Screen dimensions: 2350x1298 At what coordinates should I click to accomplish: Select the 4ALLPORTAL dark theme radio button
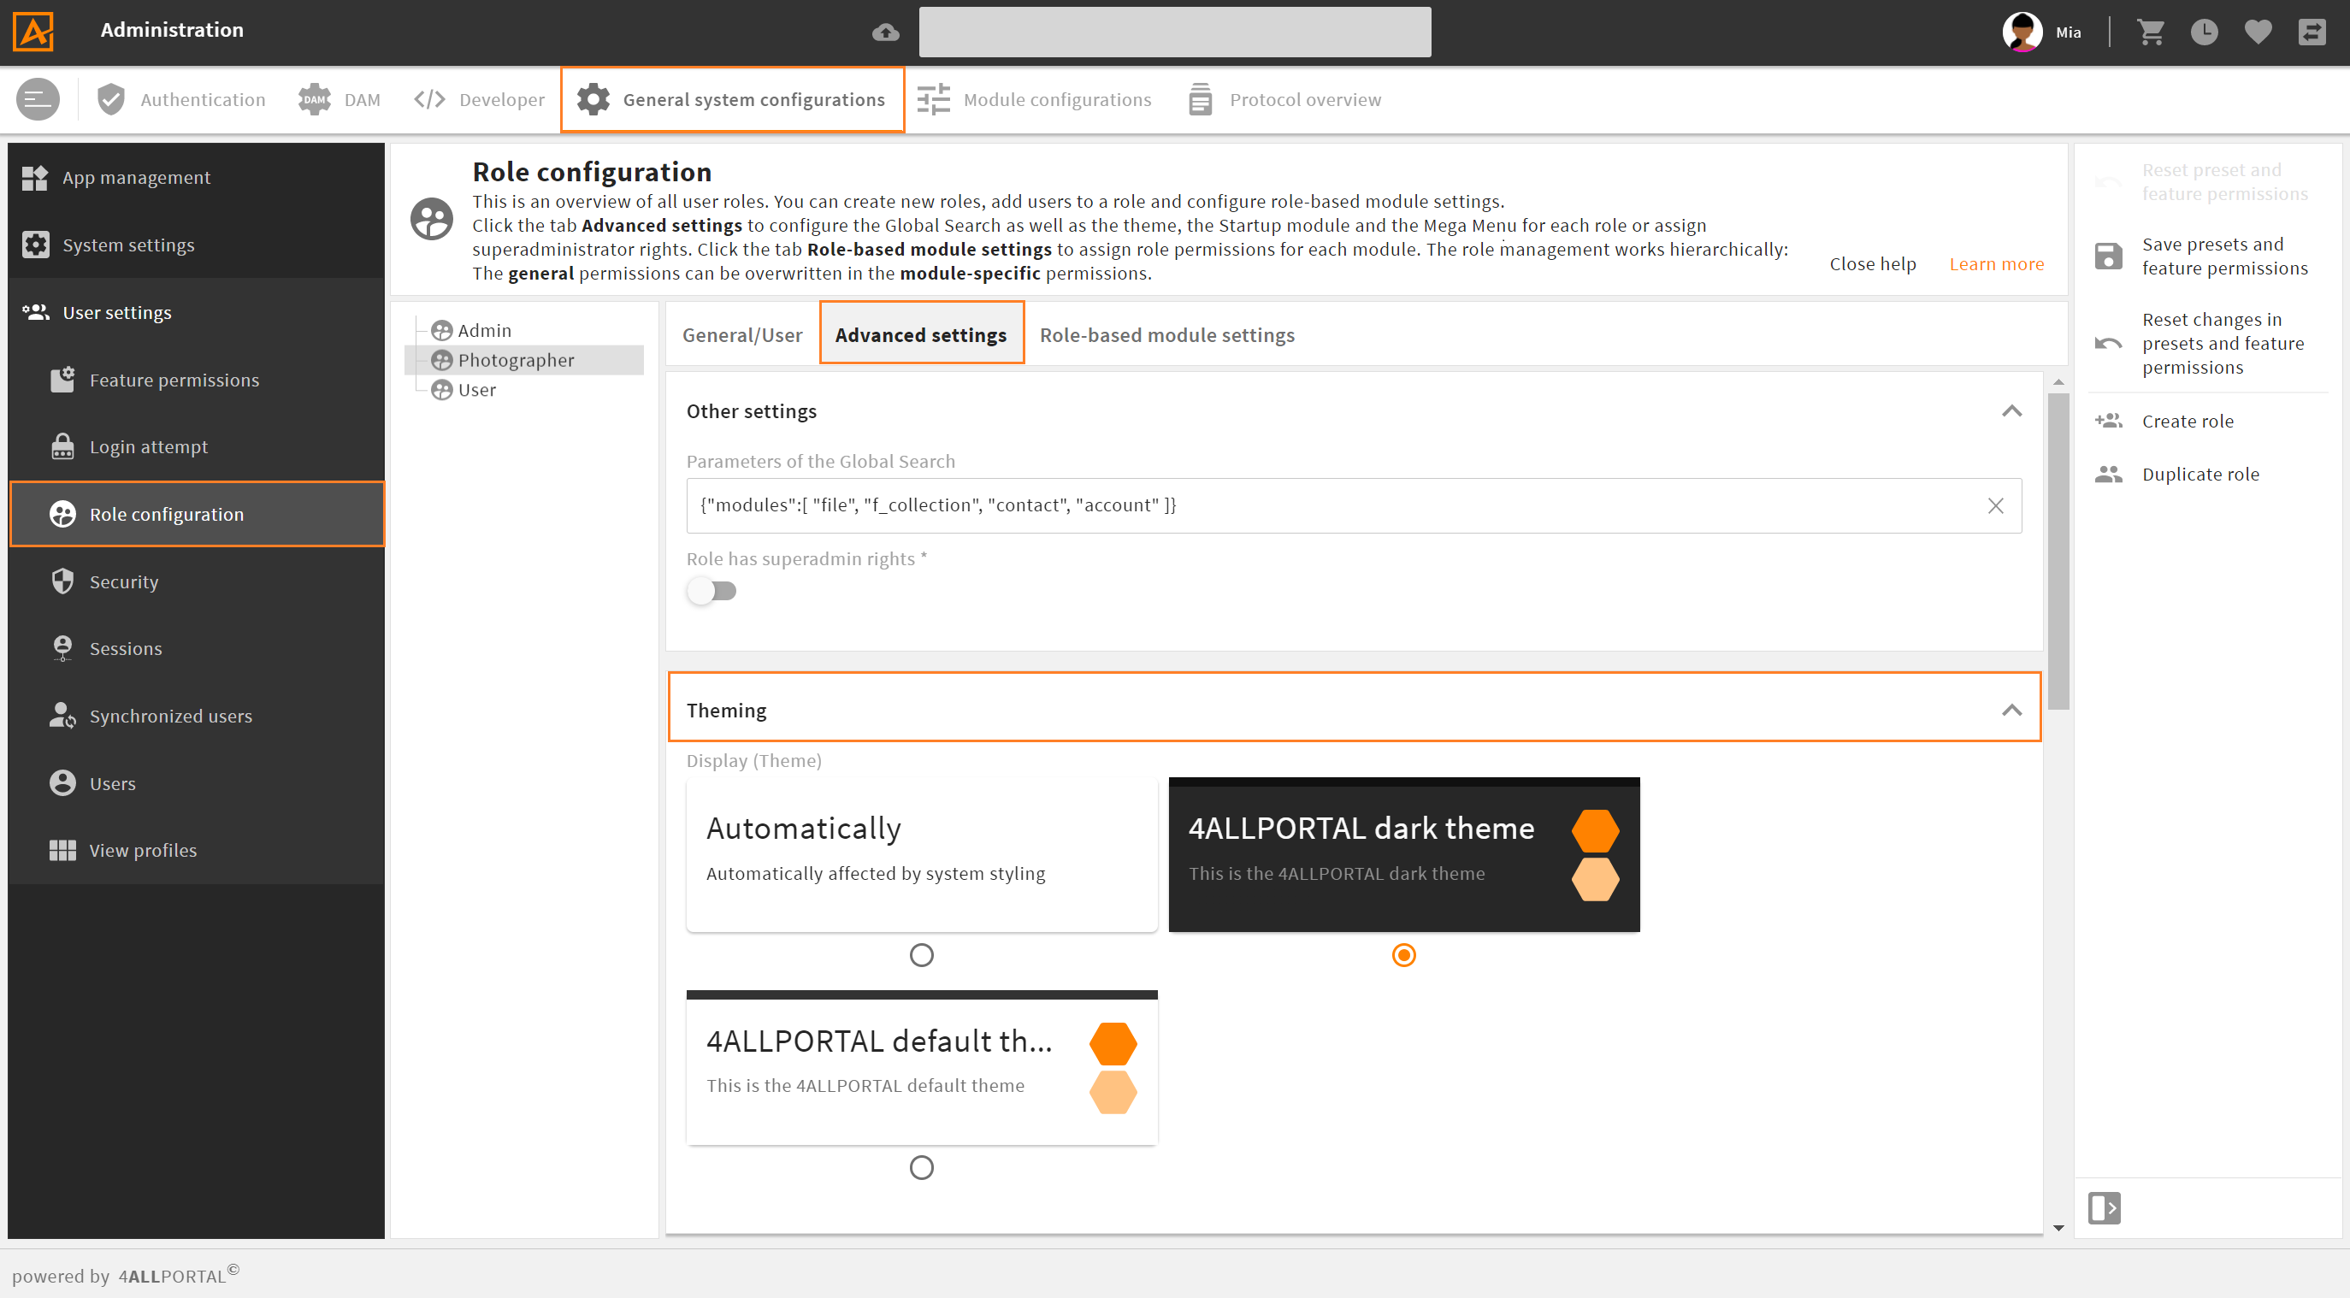point(1403,955)
